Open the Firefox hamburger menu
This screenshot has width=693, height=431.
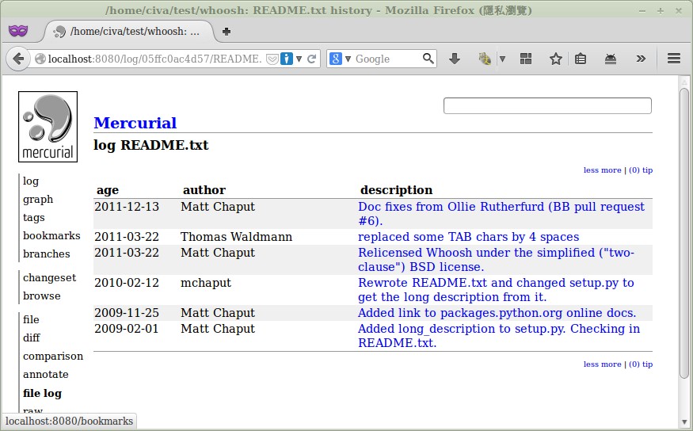point(673,59)
